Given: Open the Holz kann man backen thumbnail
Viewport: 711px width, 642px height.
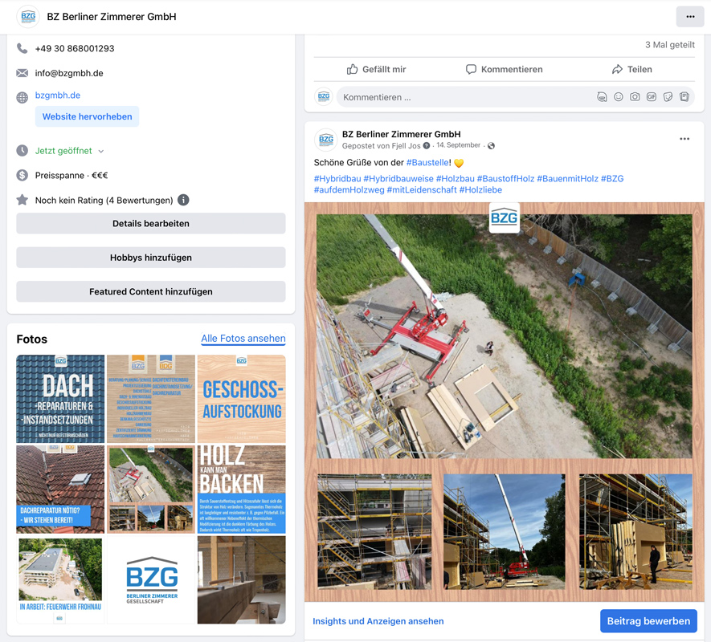Looking at the screenshot, I should pyautogui.click(x=242, y=490).
